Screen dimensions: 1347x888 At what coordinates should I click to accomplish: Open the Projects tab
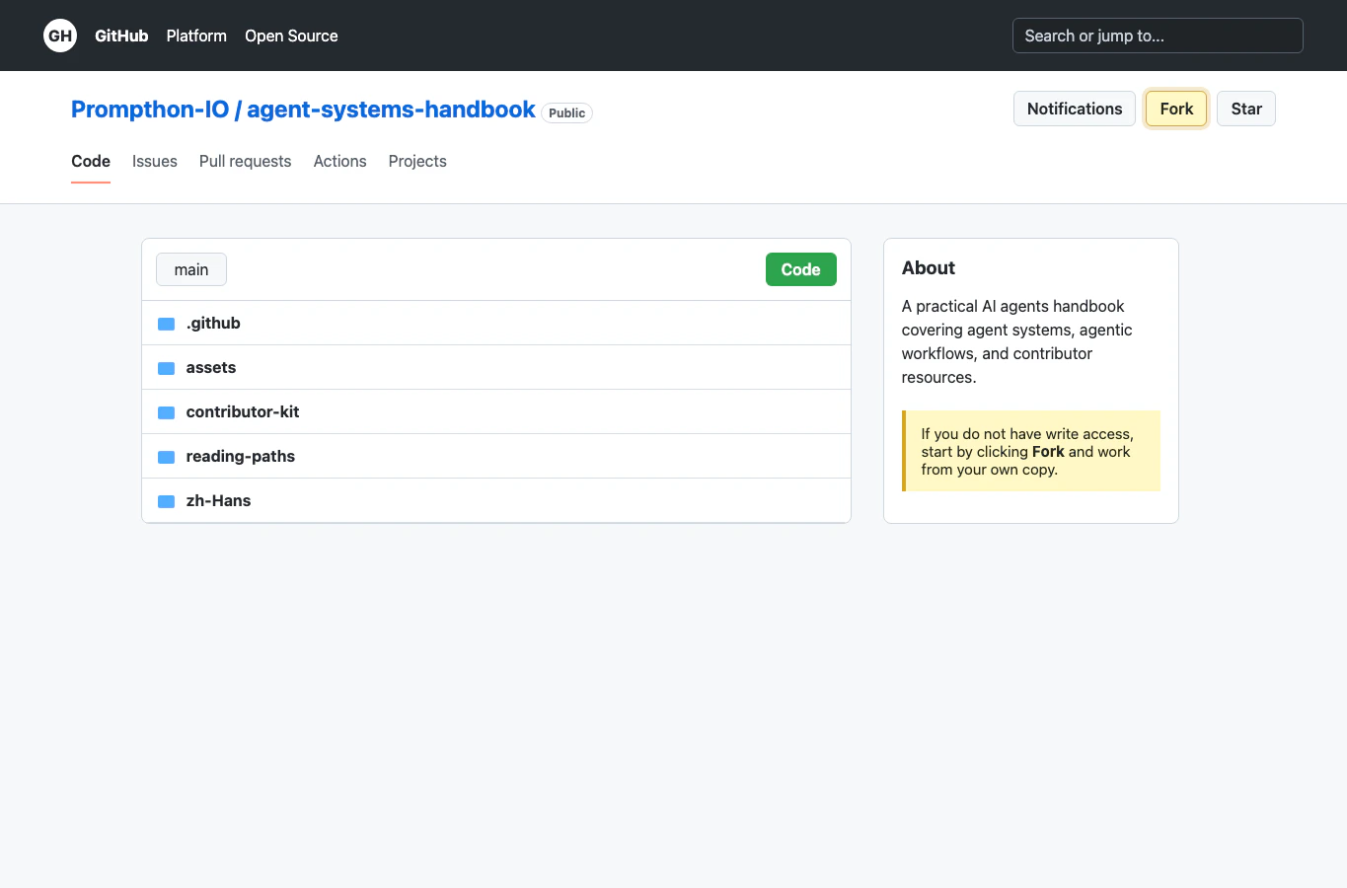(x=417, y=161)
